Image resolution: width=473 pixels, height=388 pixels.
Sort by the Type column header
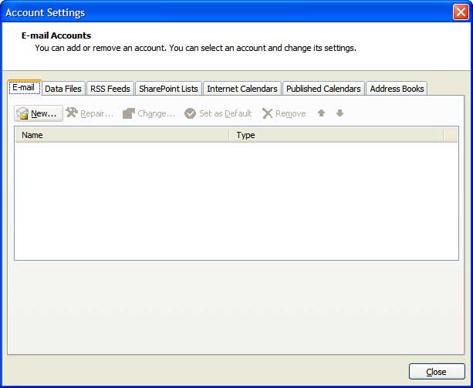pos(336,135)
